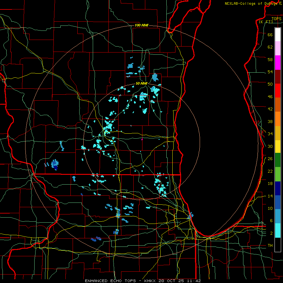Select the bright yellow legend segment
Screen dimensions: 283x283
(x=278, y=147)
